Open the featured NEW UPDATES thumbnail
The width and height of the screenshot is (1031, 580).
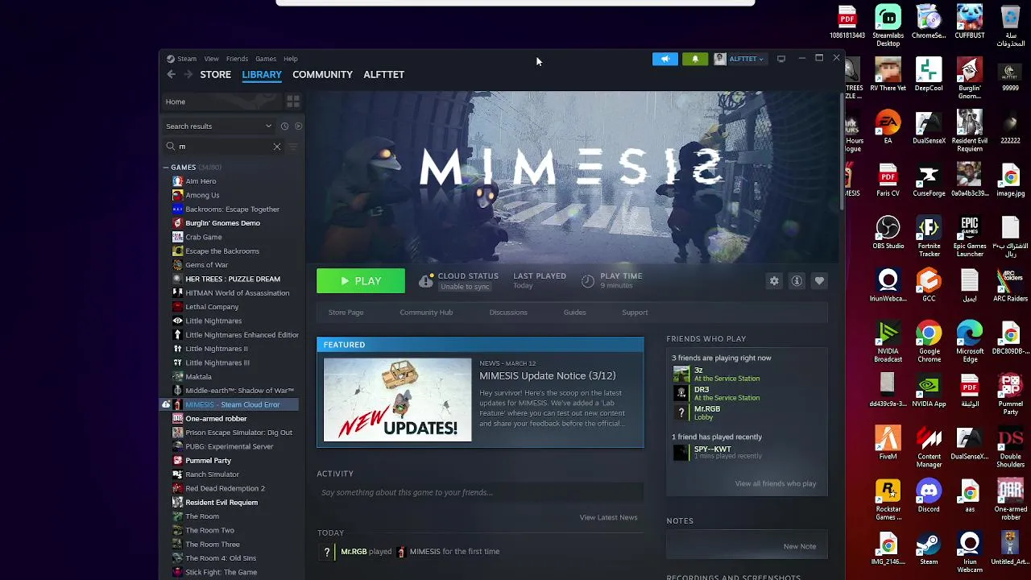397,400
